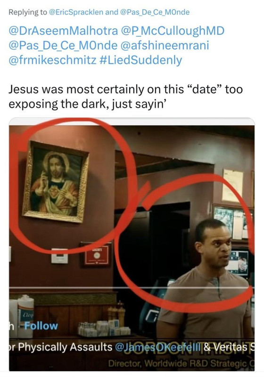Click the "Replying to" label
This screenshot has height=377, width=264.
pyautogui.click(x=28, y=12)
